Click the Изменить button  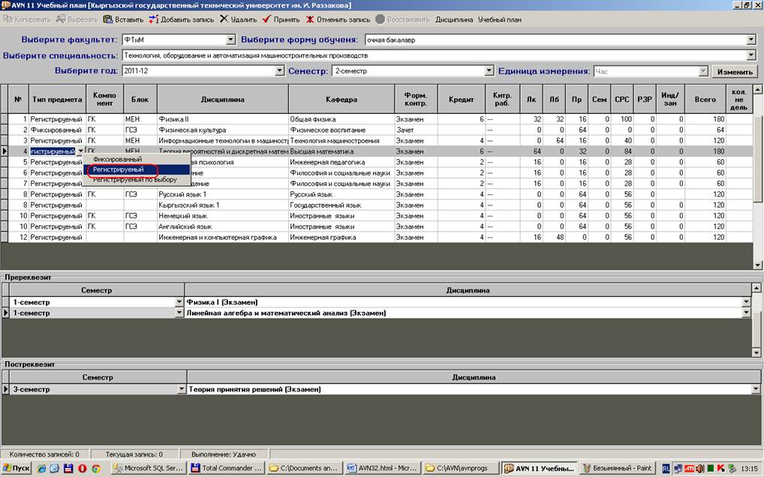point(734,72)
